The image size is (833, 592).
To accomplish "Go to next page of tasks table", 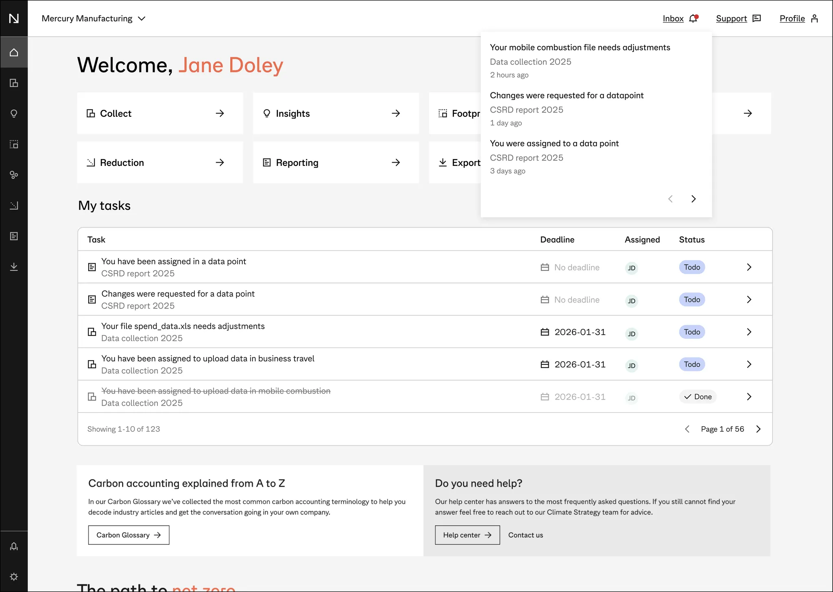I will tap(758, 429).
